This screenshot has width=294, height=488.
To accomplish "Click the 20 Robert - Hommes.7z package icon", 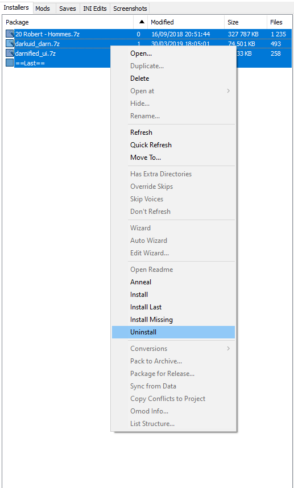I will point(10,34).
